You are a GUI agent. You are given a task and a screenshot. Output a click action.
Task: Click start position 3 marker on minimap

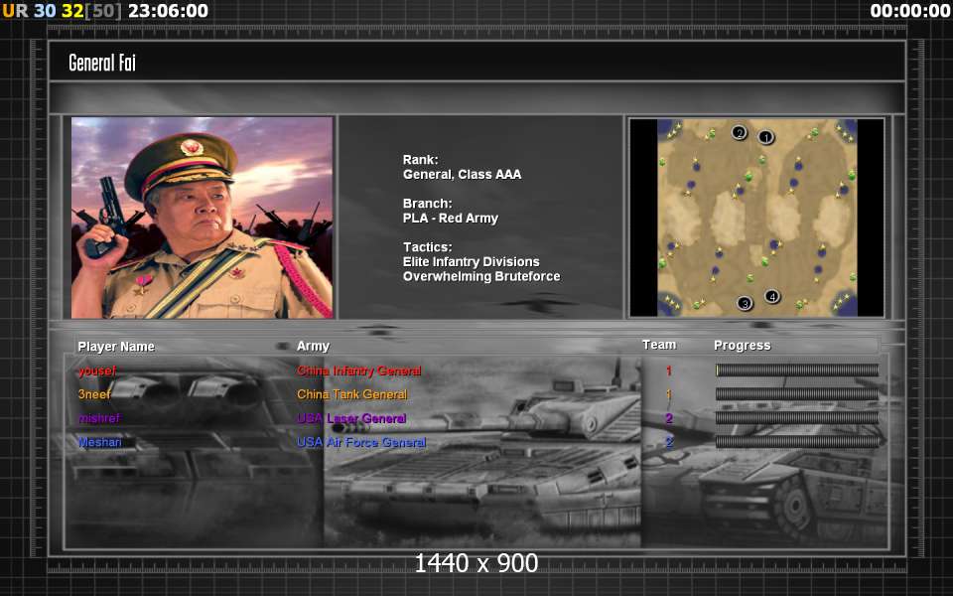745,303
